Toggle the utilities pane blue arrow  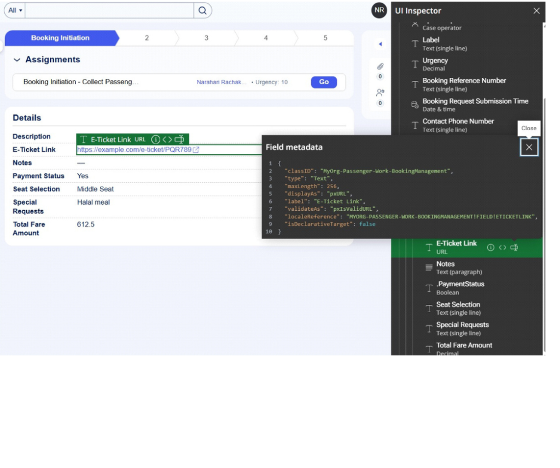[380, 44]
